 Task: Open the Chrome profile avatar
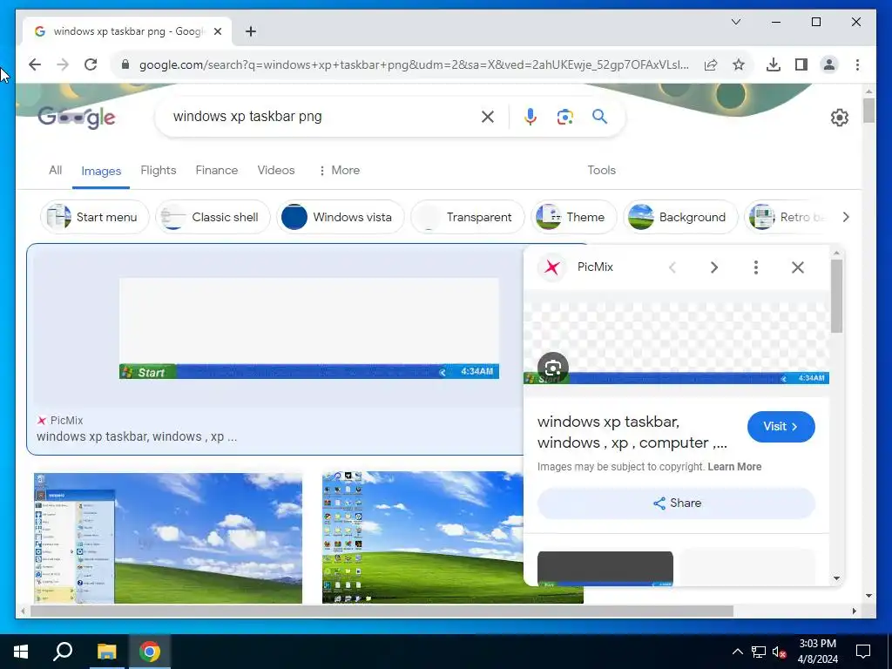(x=829, y=64)
